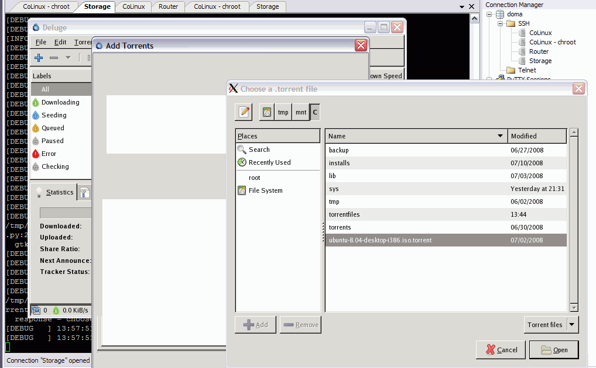Close the Add Torrents dialog
This screenshot has width=596, height=368.
[x=361, y=45]
